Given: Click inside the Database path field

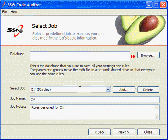Looking at the screenshot, I should coord(80,56).
